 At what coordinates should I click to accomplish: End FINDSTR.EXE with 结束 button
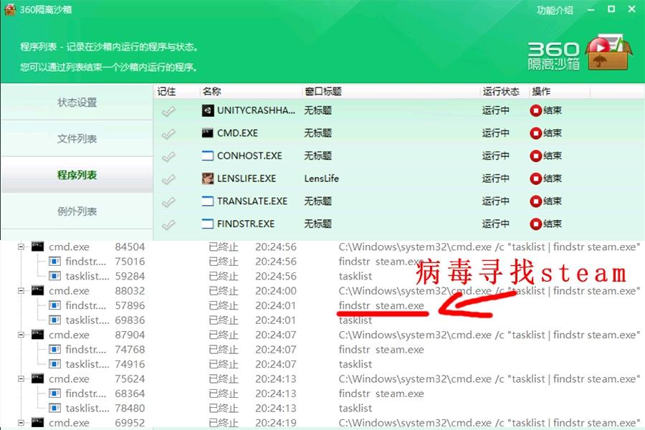click(546, 224)
